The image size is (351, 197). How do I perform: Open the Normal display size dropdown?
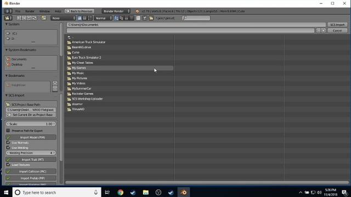pyautogui.click(x=103, y=18)
